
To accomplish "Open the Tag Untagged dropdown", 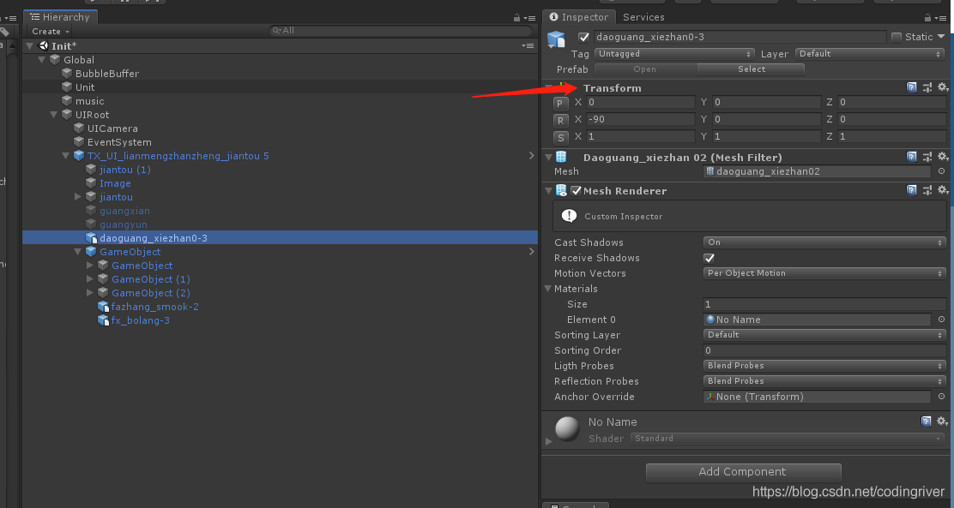I will (674, 54).
